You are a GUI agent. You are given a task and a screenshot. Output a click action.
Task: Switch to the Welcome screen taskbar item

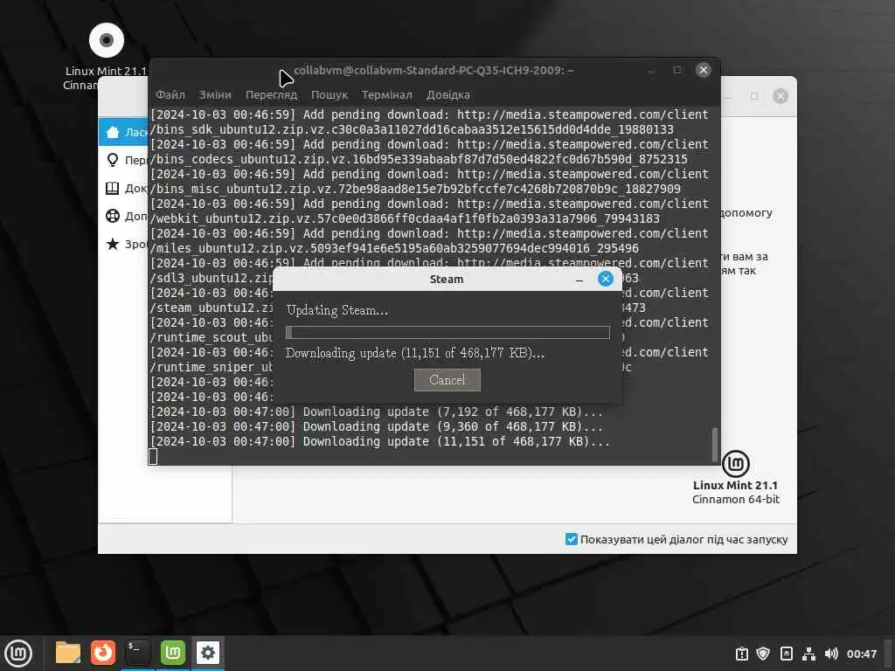pyautogui.click(x=173, y=653)
